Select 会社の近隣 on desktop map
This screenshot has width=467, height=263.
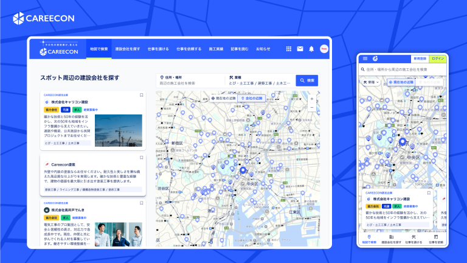252,98
